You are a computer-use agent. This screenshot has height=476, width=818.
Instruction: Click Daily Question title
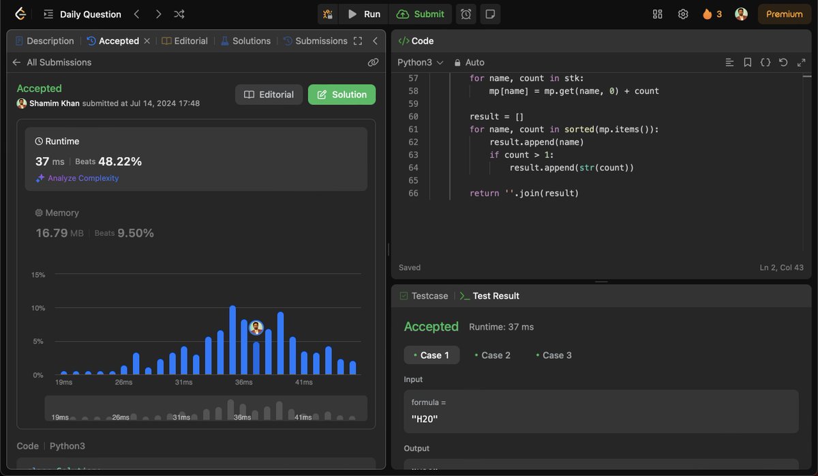(91, 14)
